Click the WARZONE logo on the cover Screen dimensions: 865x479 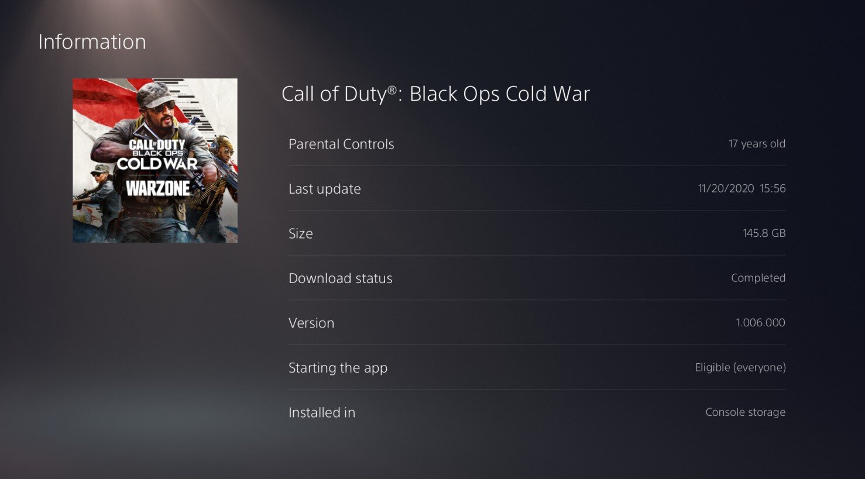pyautogui.click(x=158, y=188)
